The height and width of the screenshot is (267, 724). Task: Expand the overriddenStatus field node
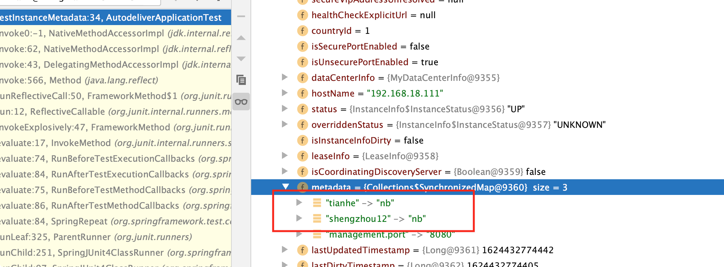point(285,124)
